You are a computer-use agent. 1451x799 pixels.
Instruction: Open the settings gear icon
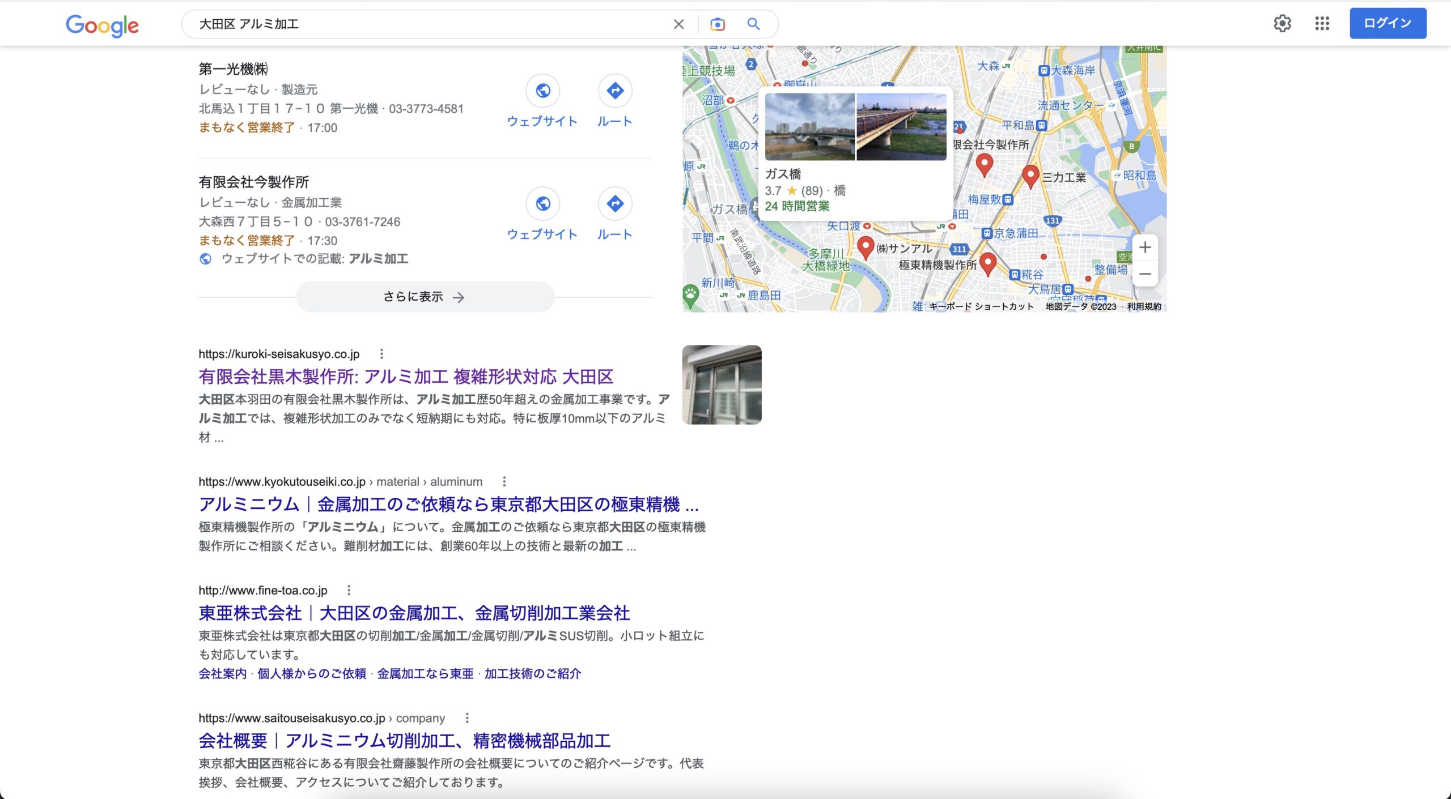[1282, 23]
